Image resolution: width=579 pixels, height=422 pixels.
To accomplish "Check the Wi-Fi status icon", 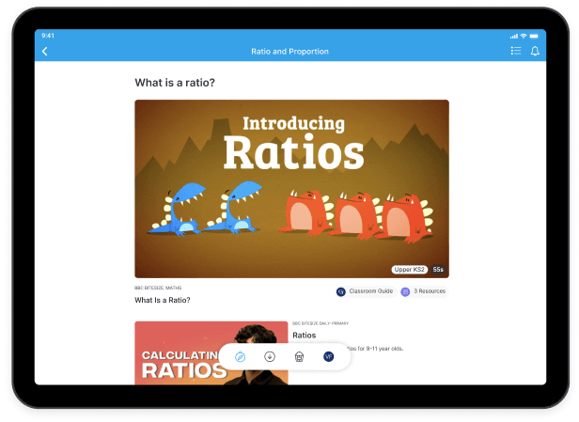I will point(524,36).
